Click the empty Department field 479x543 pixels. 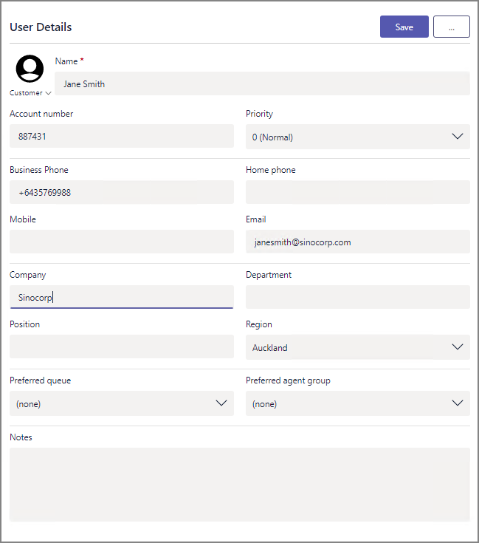(358, 297)
